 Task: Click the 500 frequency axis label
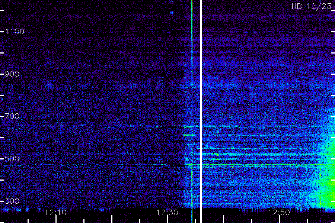(x=12, y=159)
